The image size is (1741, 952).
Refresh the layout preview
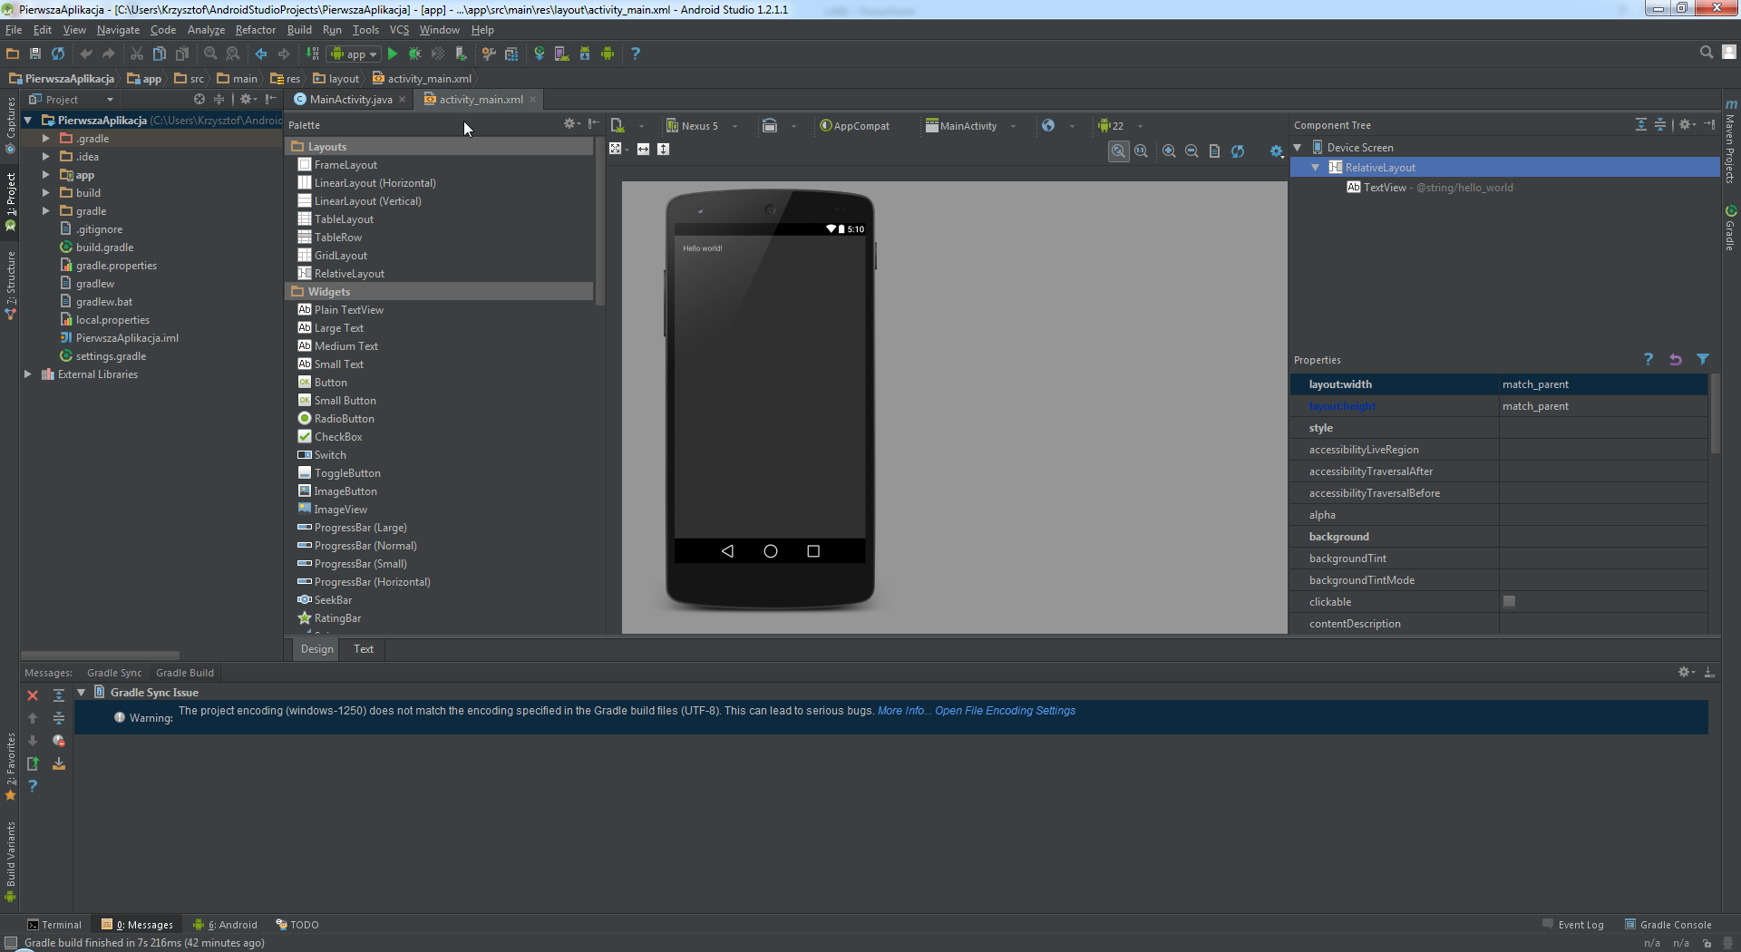(x=1238, y=151)
